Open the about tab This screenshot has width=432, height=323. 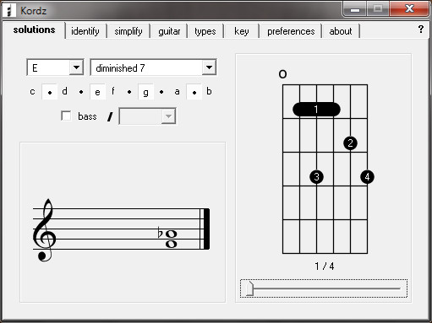341,31
